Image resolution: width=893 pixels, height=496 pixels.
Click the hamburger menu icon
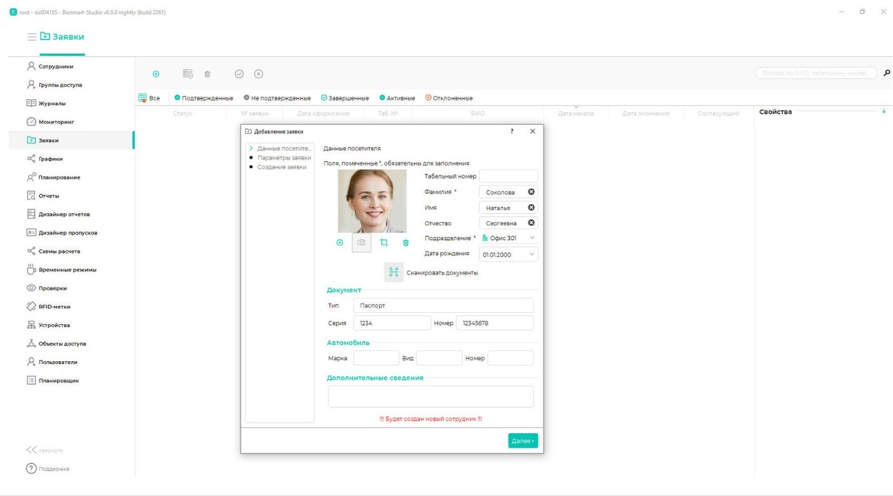pos(31,37)
